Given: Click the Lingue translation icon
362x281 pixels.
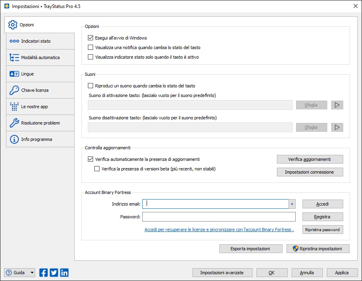Looking at the screenshot, I should tap(14, 74).
